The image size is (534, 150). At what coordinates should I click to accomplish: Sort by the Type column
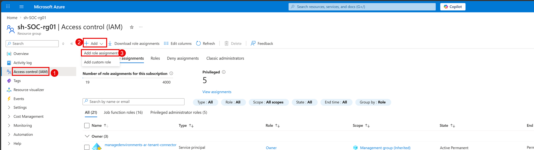point(186,125)
